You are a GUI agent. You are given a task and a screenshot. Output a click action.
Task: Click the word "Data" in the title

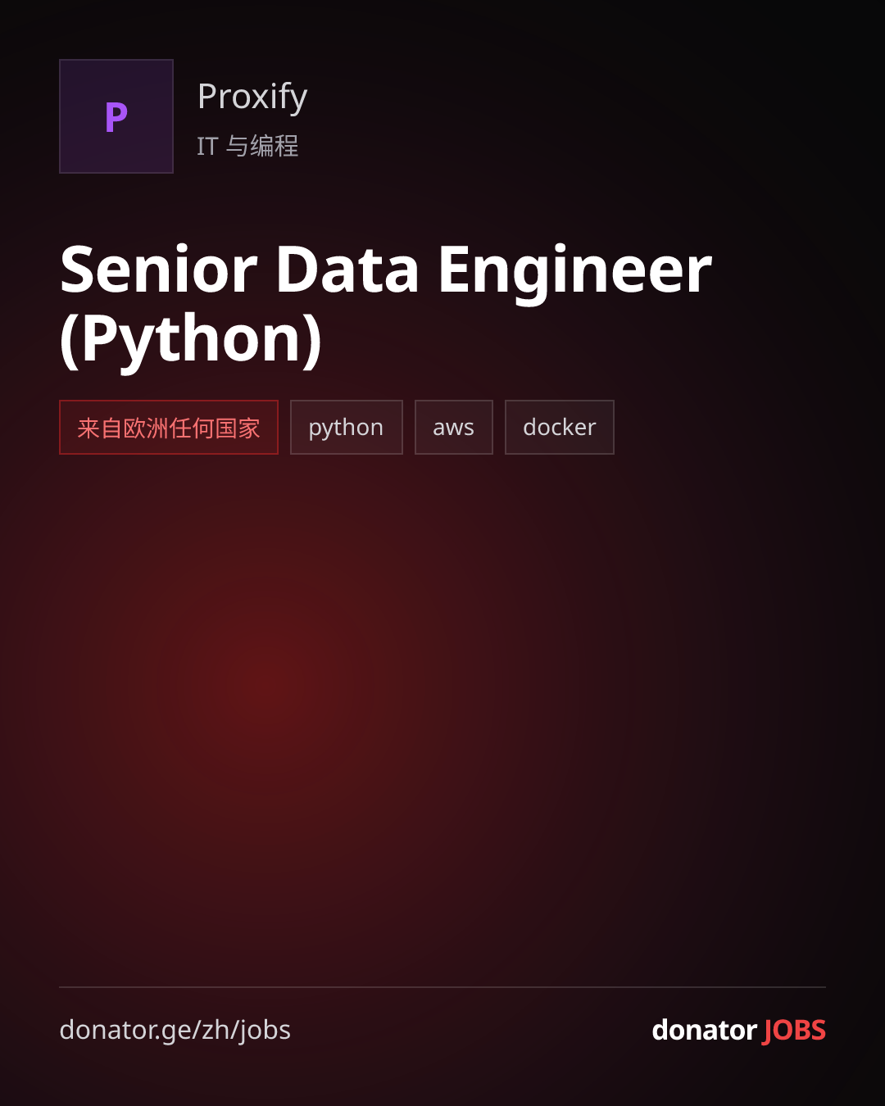pos(347,270)
